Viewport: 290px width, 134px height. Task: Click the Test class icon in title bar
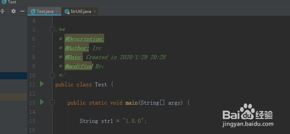pyautogui.click(x=4, y=2)
